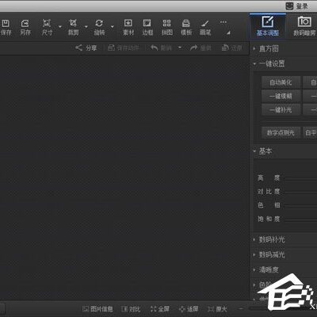Click the 白平衡 button beside 数字点测光
Screen dimensions: 317x317
pos(310,132)
